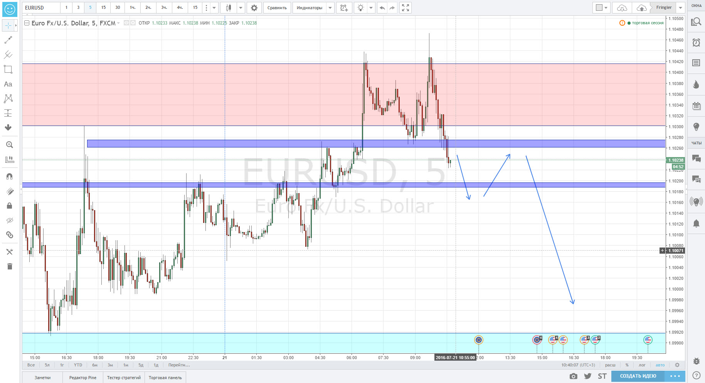Expand the Fringler chart layout dropdown

tap(681, 8)
